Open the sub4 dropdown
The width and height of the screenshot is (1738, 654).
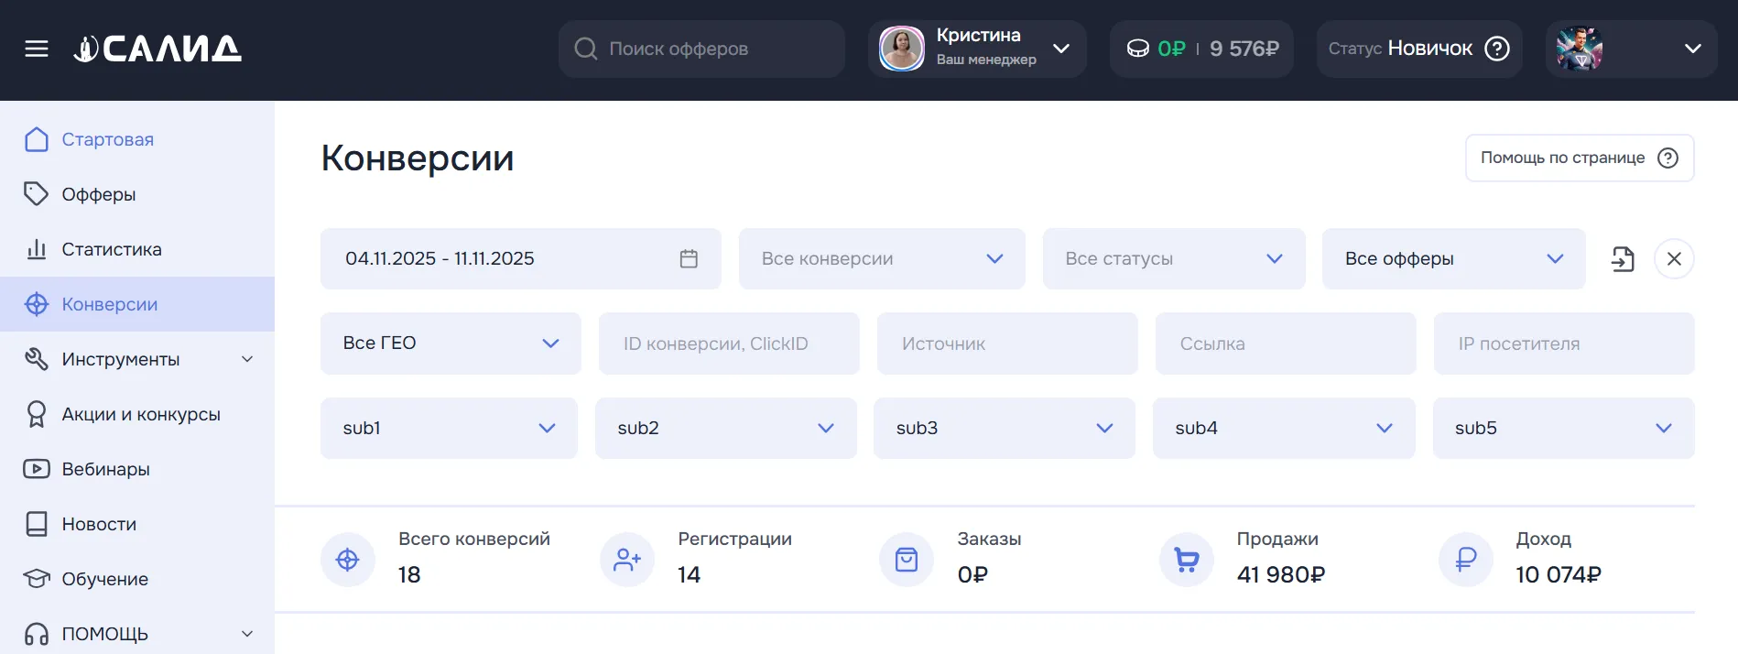(1284, 428)
